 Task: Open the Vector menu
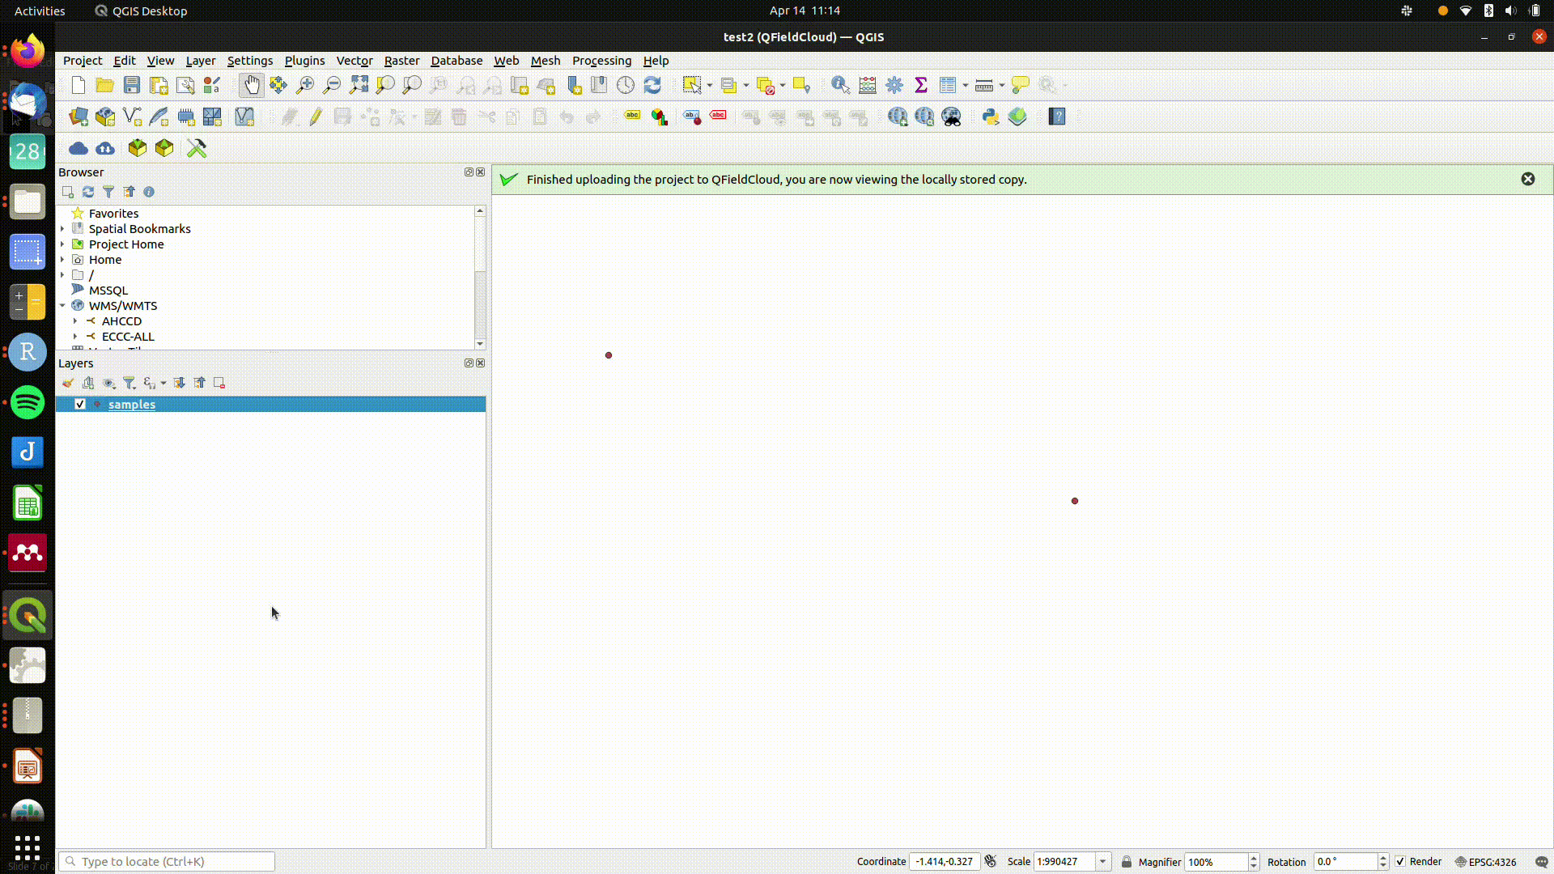[355, 61]
